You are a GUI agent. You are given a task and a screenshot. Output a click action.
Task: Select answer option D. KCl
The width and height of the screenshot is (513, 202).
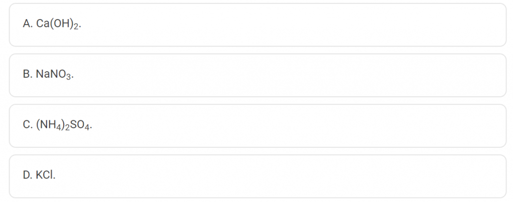tap(258, 176)
